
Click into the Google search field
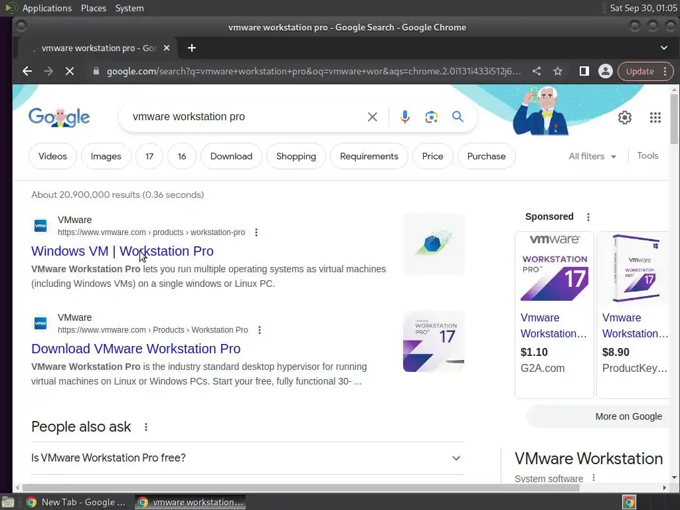[247, 117]
